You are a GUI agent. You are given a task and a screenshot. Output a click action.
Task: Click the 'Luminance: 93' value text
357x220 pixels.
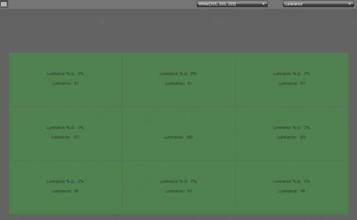click(x=178, y=191)
